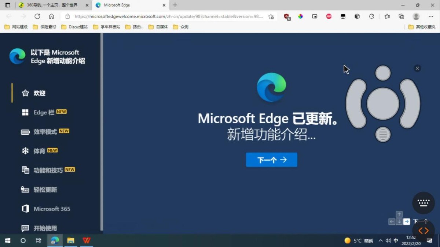Image resolution: width=440 pixels, height=247 pixels.
Task: Open the Favorites list icon
Action: (x=387, y=16)
